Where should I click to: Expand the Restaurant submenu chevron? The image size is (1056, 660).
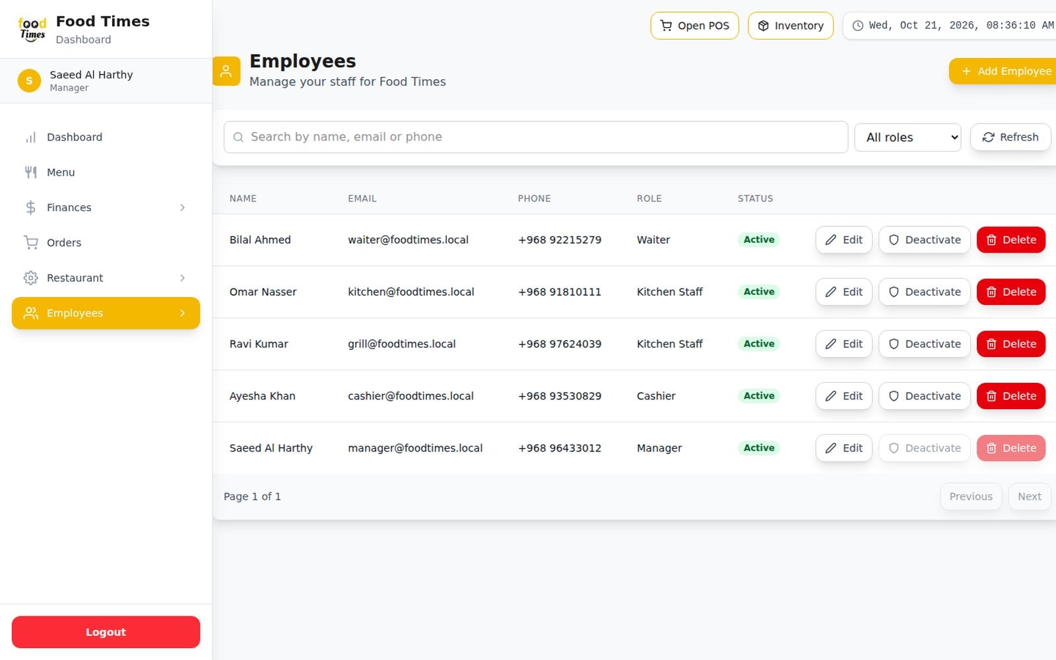point(182,278)
